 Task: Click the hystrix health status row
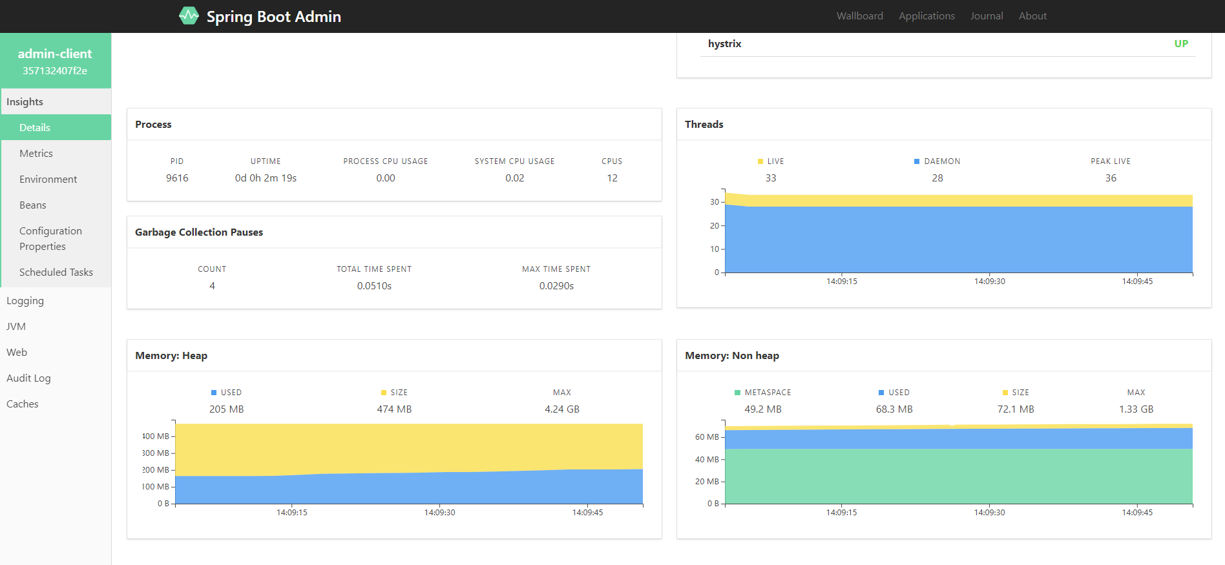click(947, 44)
